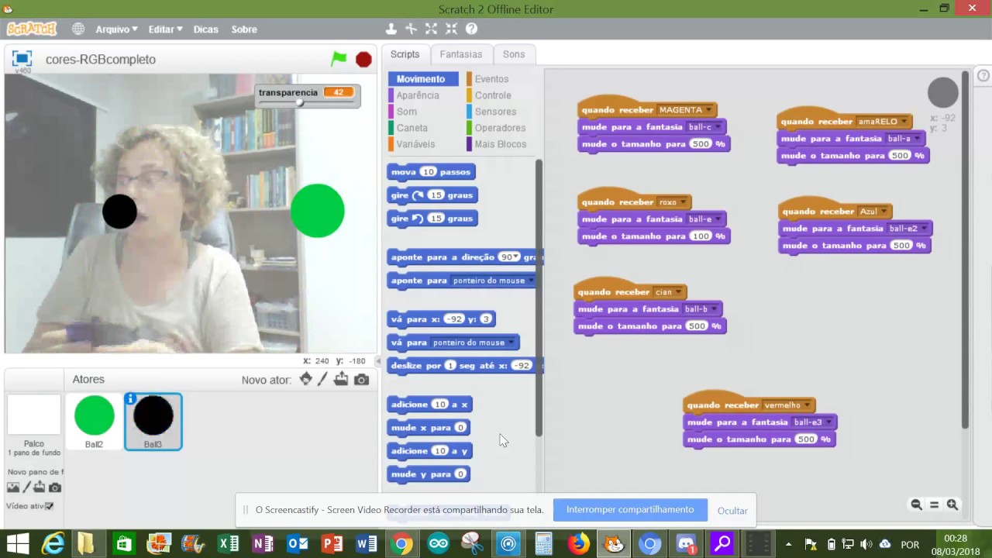
Task: Edit steps value in 'mova 10 passos'
Action: [x=429, y=172]
